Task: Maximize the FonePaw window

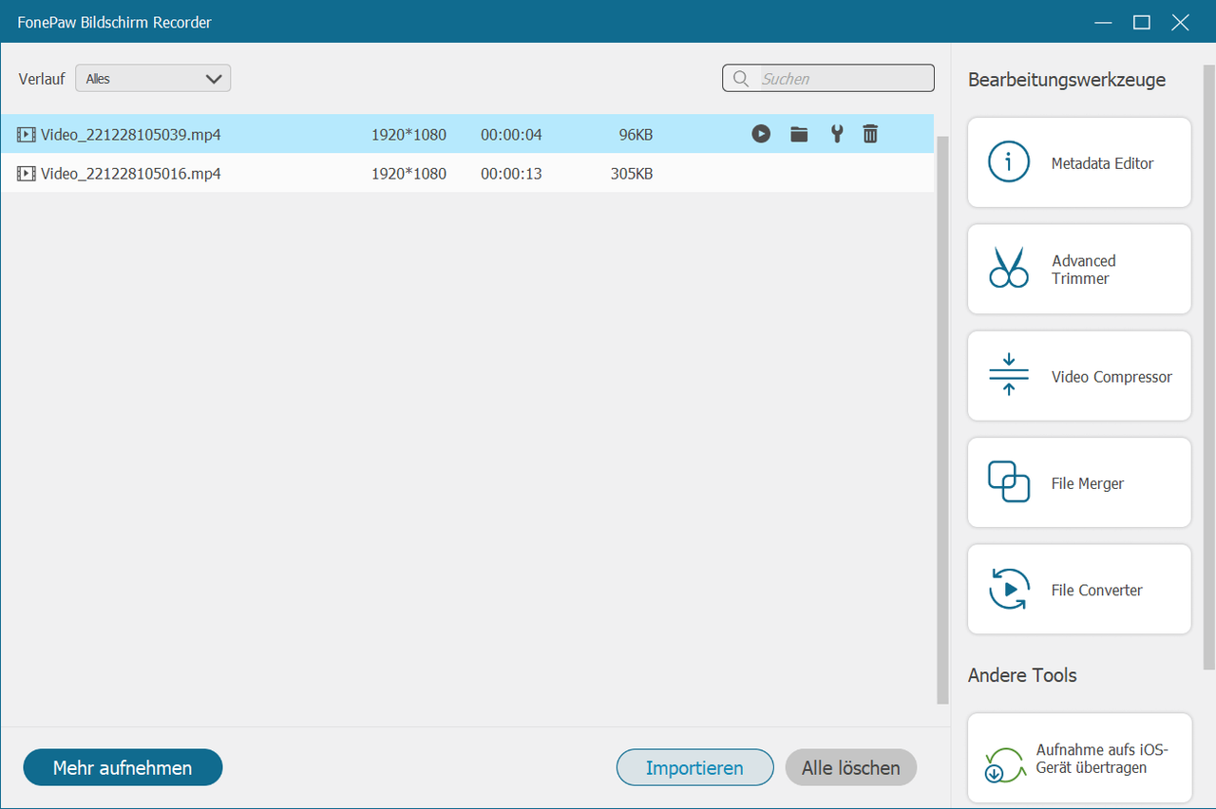Action: 1142,22
